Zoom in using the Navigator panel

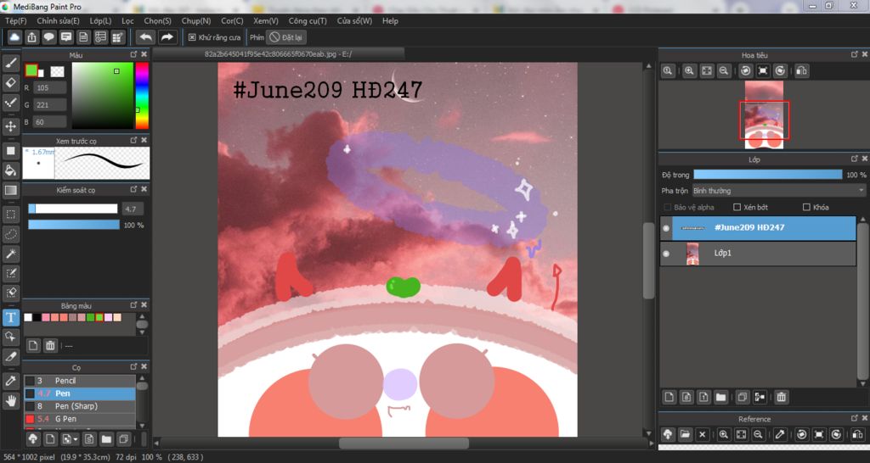point(689,71)
